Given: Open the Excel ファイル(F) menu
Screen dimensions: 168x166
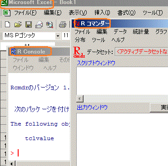Looking at the screenshot, I should point(25,13).
